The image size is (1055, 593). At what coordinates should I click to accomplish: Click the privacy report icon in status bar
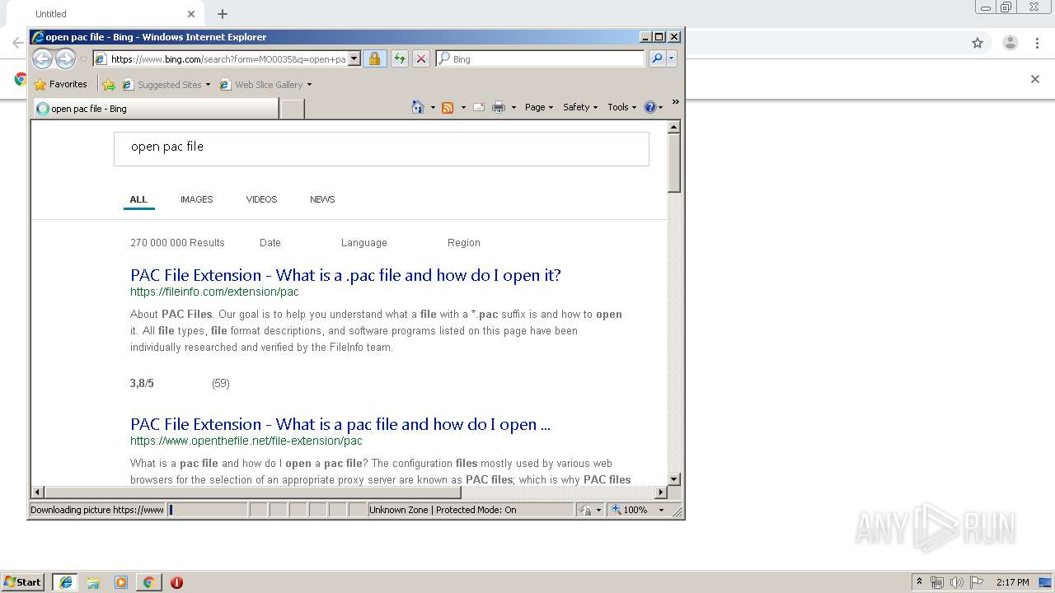586,510
